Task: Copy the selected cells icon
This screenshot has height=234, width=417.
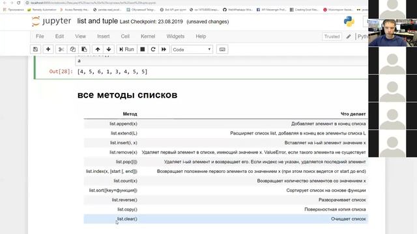Action: coord(72,49)
